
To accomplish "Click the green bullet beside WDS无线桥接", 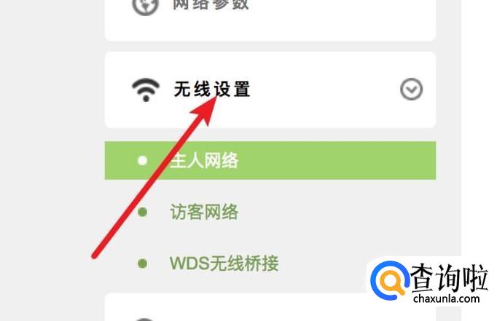I will tap(143, 263).
